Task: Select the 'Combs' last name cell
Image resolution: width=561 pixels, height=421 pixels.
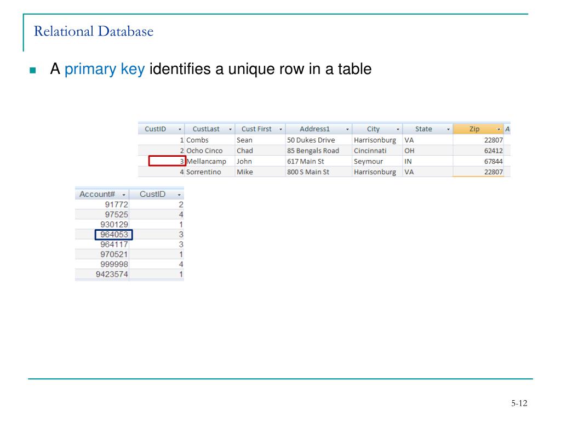Action: (210, 140)
